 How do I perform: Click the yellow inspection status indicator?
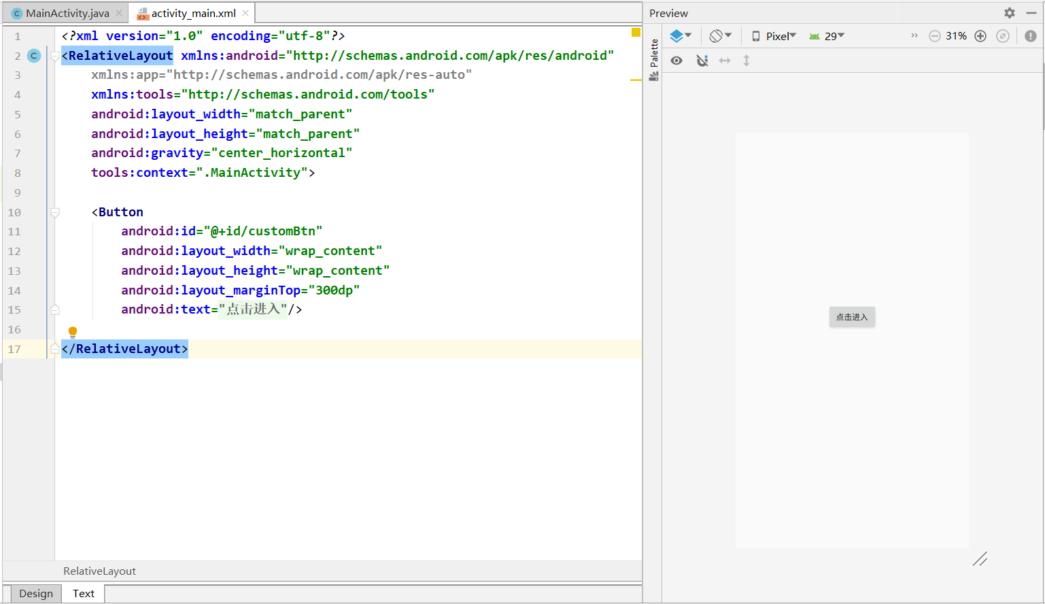coord(636,32)
